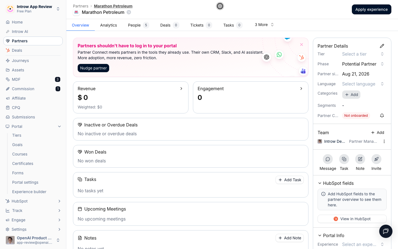398x249 pixels.
Task: Open the three-dot menu for Introw team member
Action: point(384,141)
